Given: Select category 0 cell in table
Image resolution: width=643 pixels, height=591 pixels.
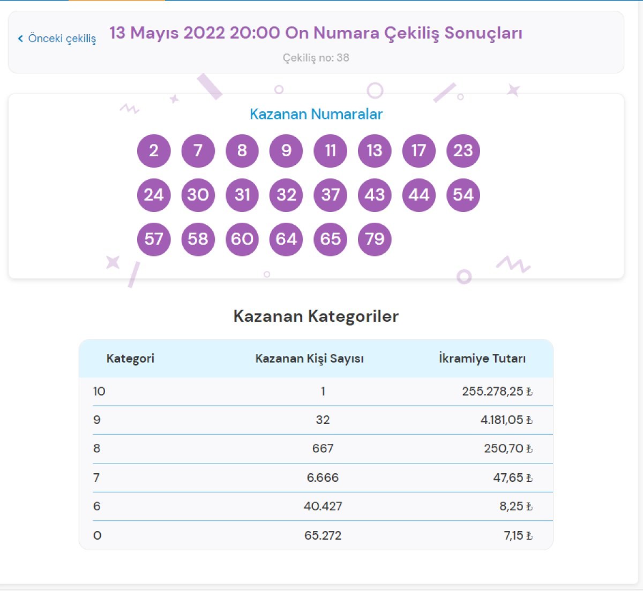Looking at the screenshot, I should click(97, 535).
